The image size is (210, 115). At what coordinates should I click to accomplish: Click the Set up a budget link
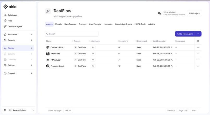[169, 12]
